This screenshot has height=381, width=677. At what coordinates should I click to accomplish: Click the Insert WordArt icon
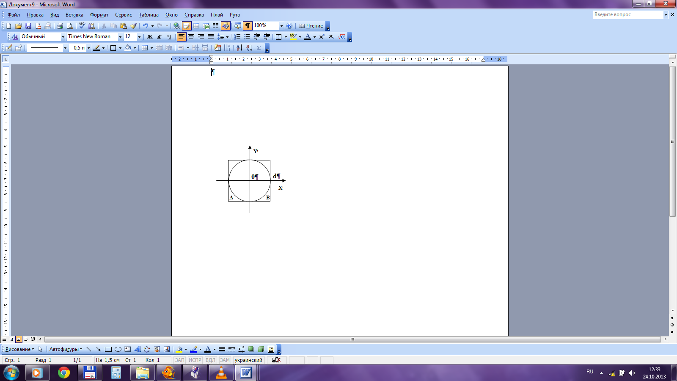pos(137,349)
